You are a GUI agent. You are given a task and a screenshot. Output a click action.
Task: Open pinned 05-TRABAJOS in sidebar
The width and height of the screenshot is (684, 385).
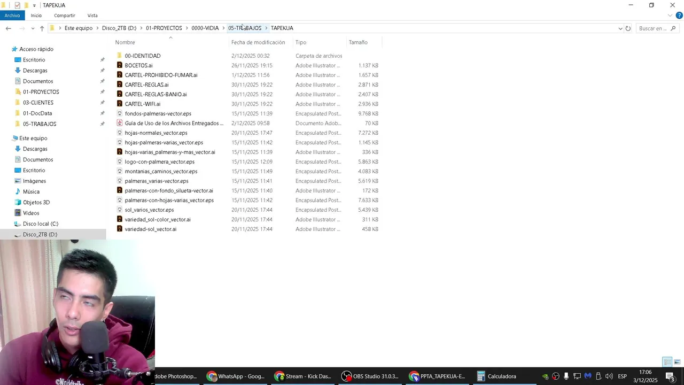coord(40,124)
